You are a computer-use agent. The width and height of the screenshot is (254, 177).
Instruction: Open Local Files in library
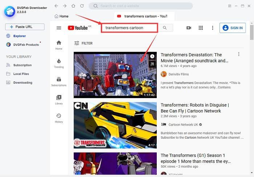coord(17,74)
